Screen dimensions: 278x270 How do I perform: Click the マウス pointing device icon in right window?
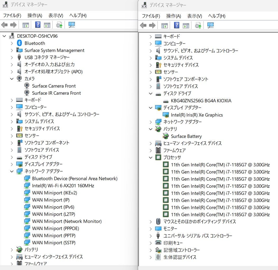(158, 221)
